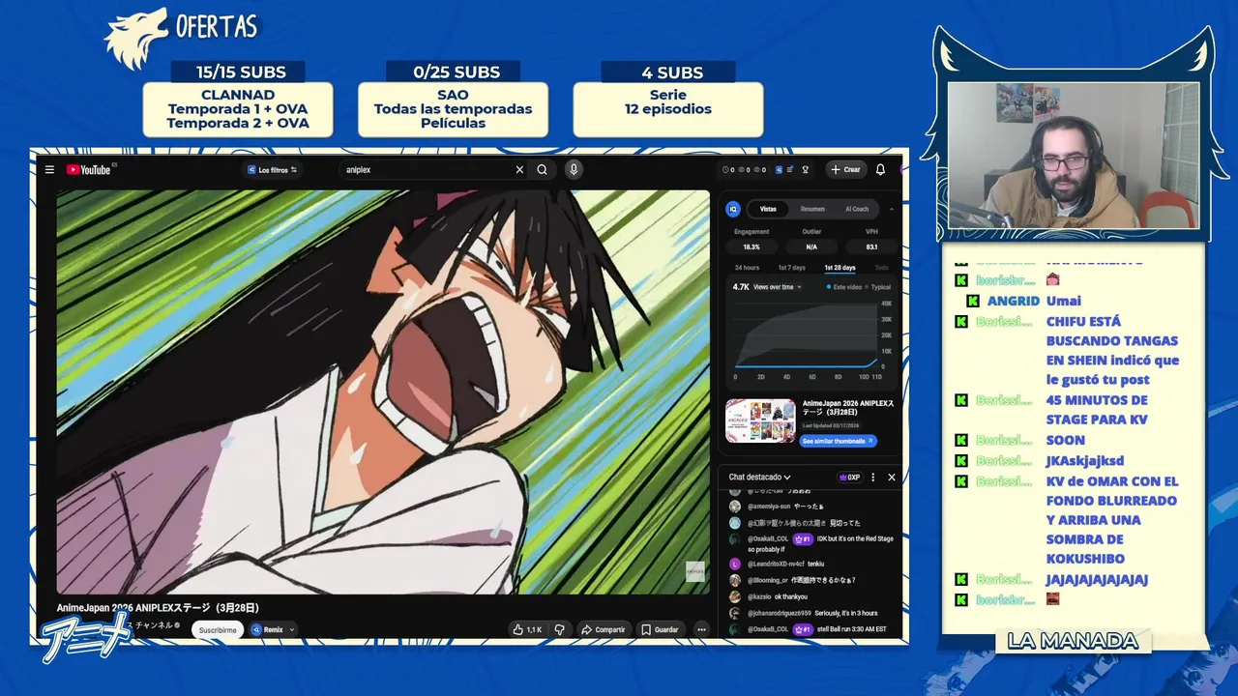Toggle the Este video legend series
The width and height of the screenshot is (1238, 696).
pyautogui.click(x=844, y=287)
